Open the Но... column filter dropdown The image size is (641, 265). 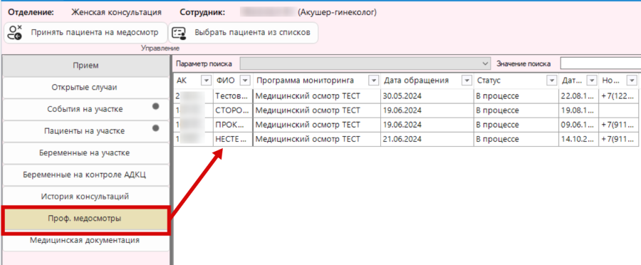click(x=631, y=80)
